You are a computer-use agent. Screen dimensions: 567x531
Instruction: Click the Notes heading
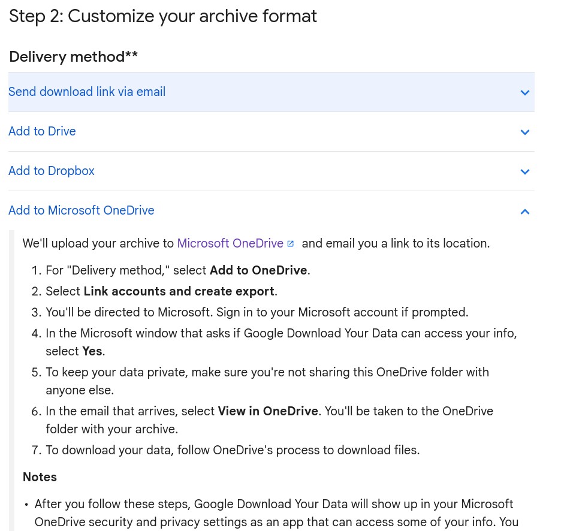click(x=40, y=477)
